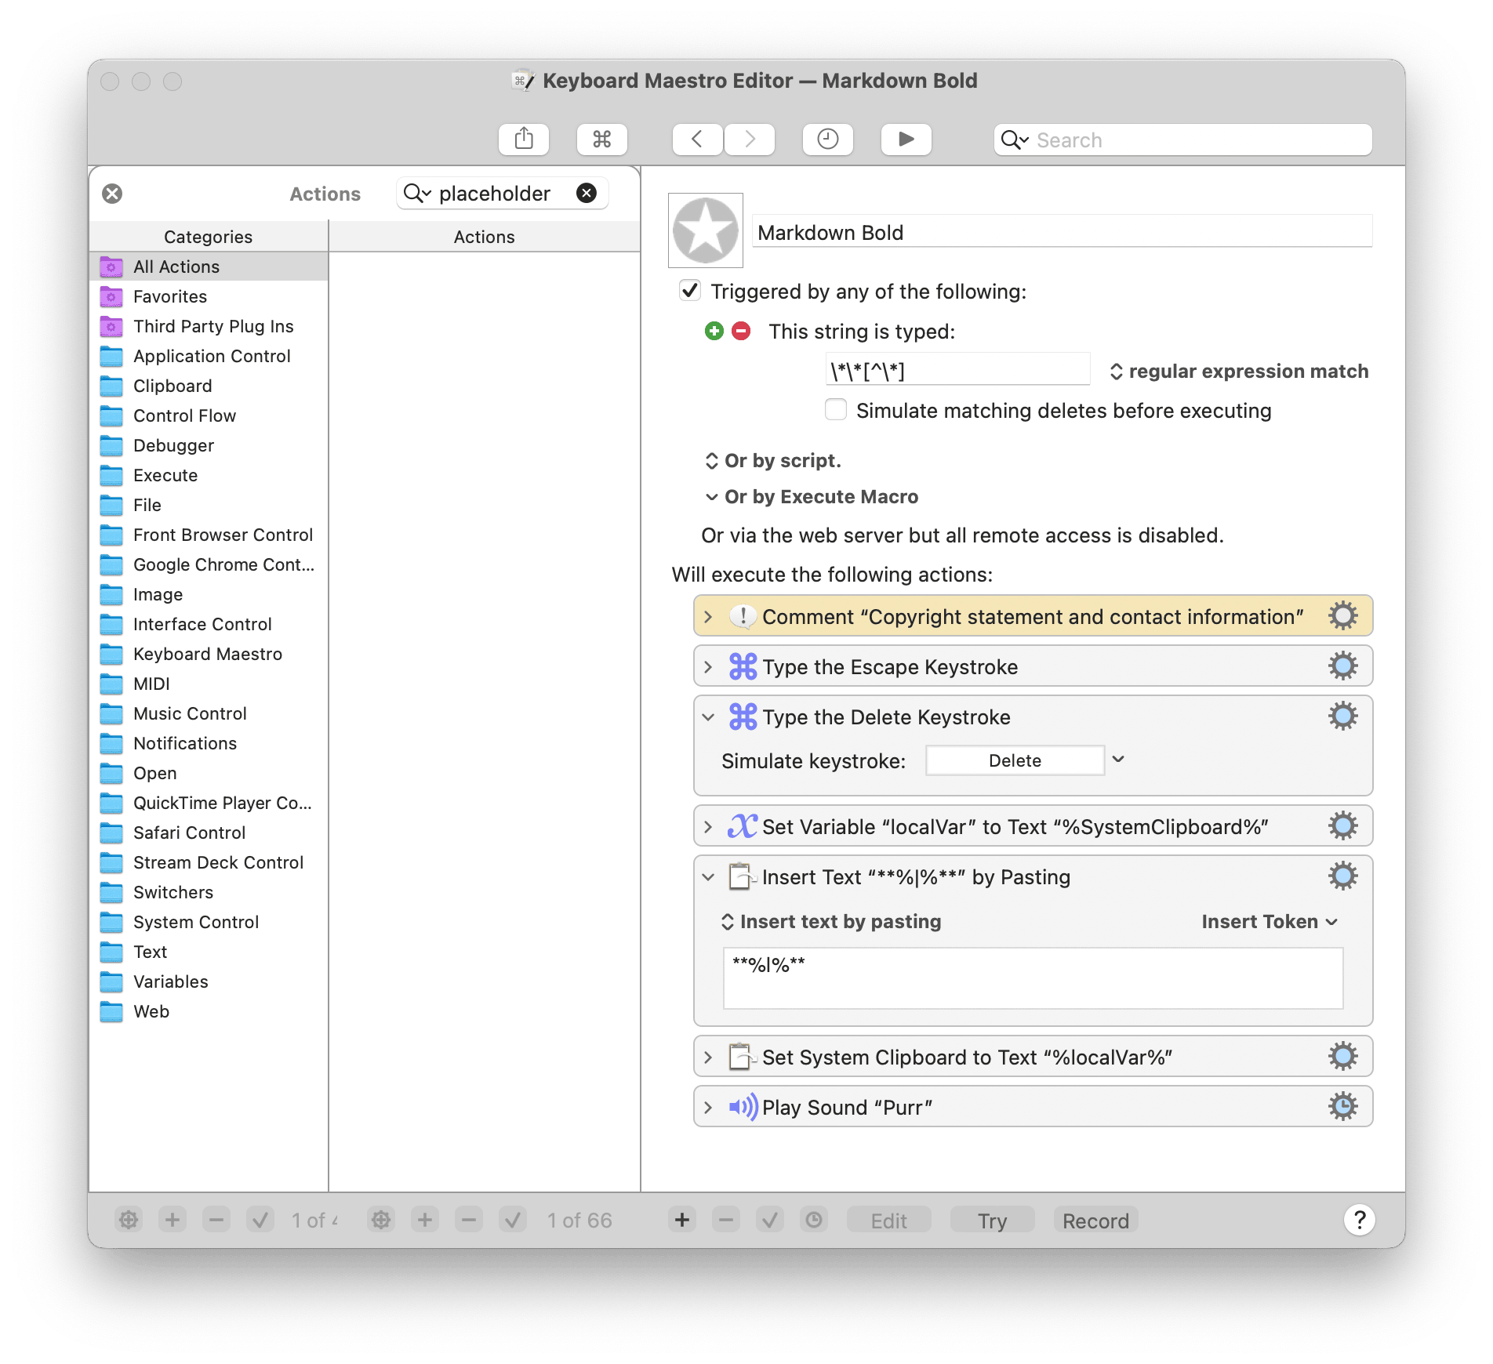Screen dimensions: 1493x1364
Task: Close the Actions panel with the X icon
Action: (x=112, y=194)
